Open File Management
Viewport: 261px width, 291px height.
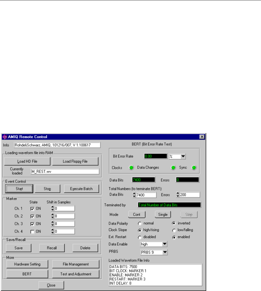point(76,264)
